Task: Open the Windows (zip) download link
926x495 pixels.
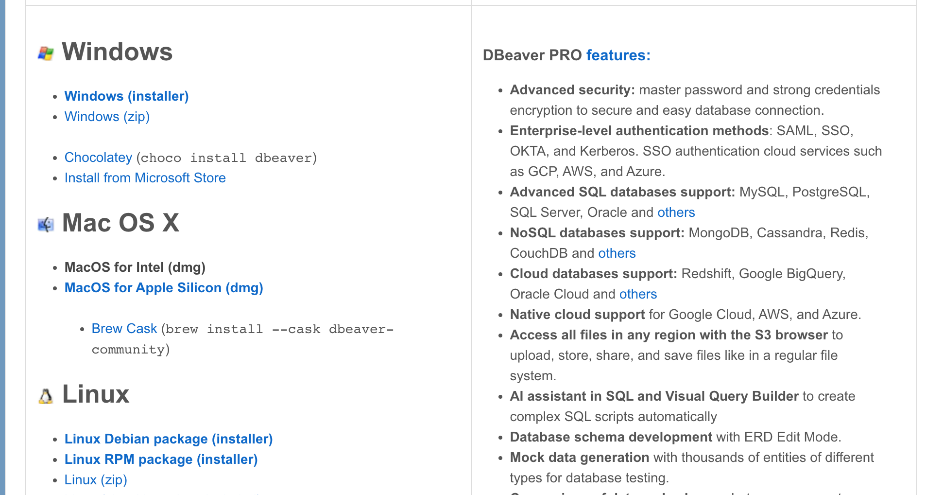Action: click(107, 117)
